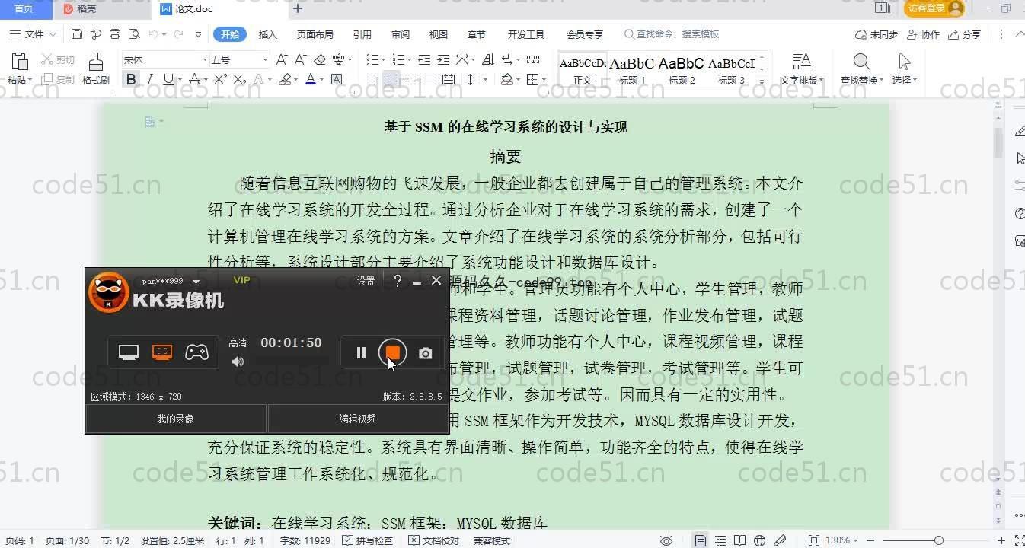The height and width of the screenshot is (548, 1025).
Task: Apply subscript formatting
Action: point(240,79)
